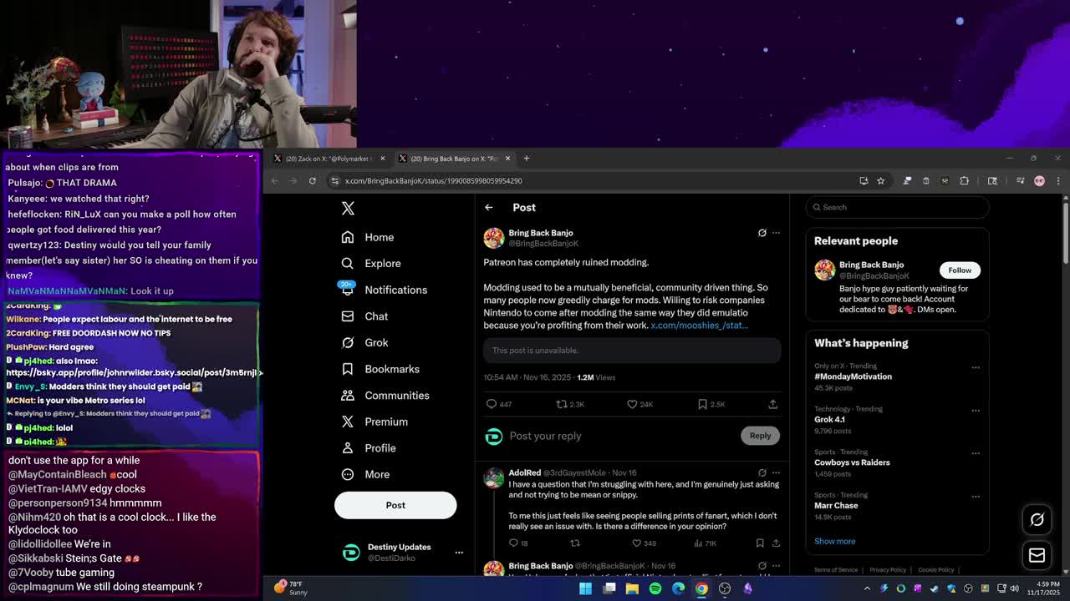Screen dimensions: 1070x601
Task: Open Communities in the sidebar
Action: tap(396, 396)
